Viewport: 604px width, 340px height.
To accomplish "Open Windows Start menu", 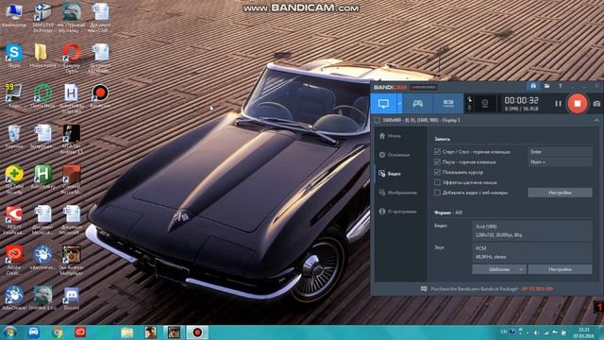I will 10,332.
